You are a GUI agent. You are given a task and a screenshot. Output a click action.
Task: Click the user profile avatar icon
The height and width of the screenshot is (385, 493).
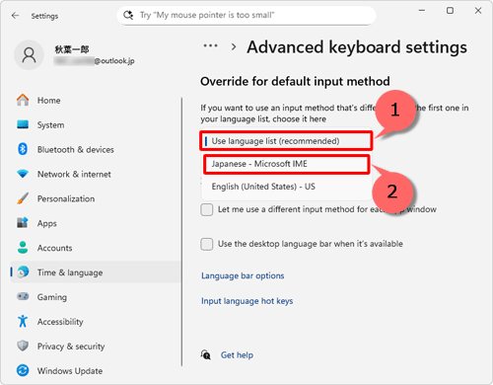click(29, 55)
